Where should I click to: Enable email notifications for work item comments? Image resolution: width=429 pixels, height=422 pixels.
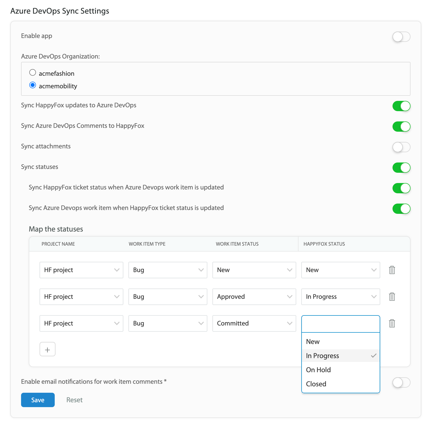(401, 382)
